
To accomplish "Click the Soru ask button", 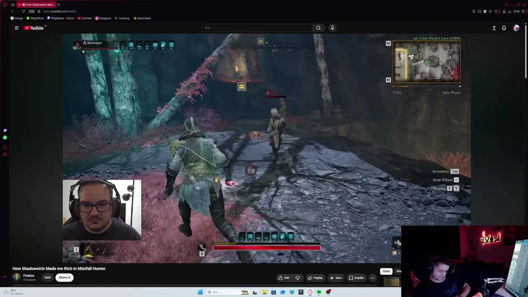I will coord(336,278).
